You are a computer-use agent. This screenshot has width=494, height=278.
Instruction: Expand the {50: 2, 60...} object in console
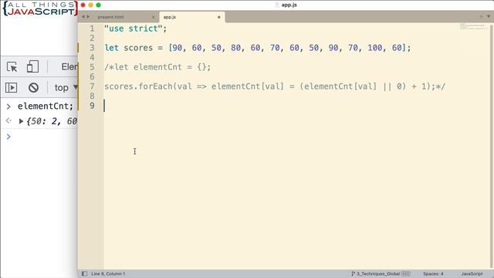[21, 121]
